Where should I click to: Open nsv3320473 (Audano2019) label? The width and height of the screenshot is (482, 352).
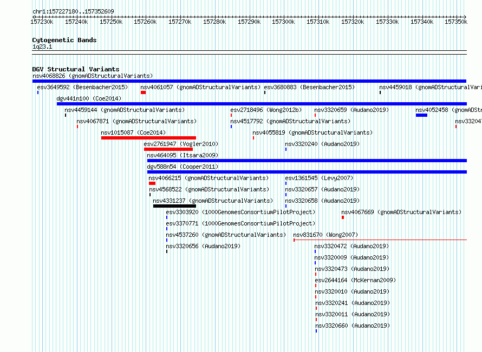coord(352,269)
